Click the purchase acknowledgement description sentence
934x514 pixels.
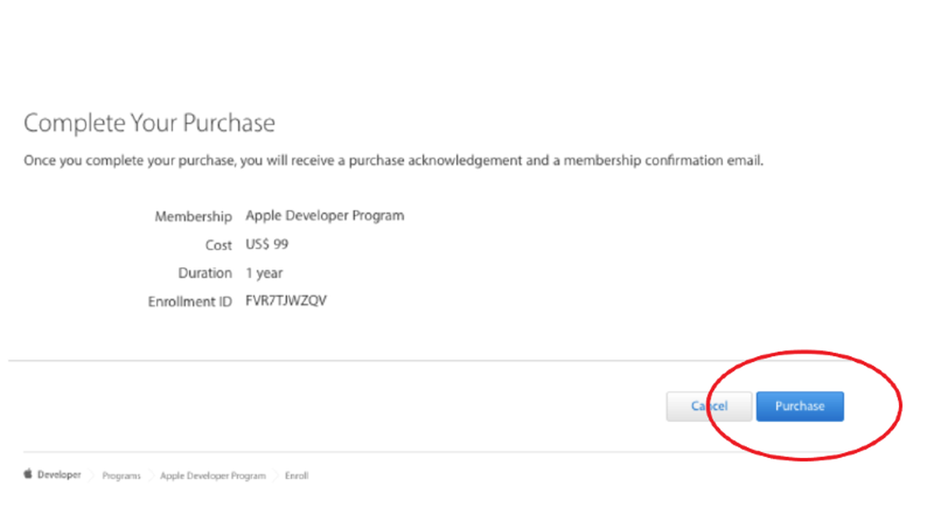[x=394, y=161]
